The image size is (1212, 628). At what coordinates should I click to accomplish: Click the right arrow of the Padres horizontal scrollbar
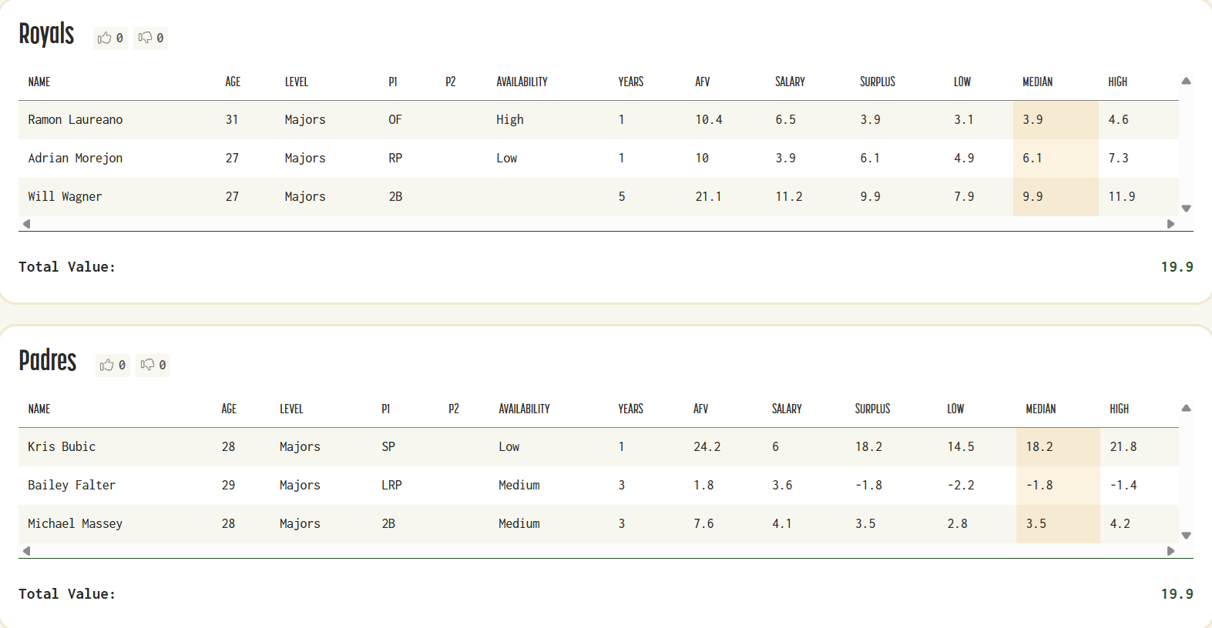[1172, 551]
